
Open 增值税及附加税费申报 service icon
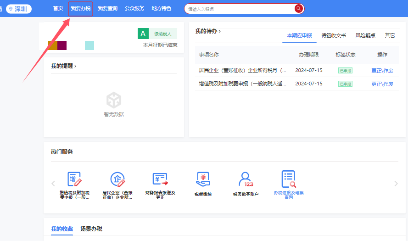(74, 180)
